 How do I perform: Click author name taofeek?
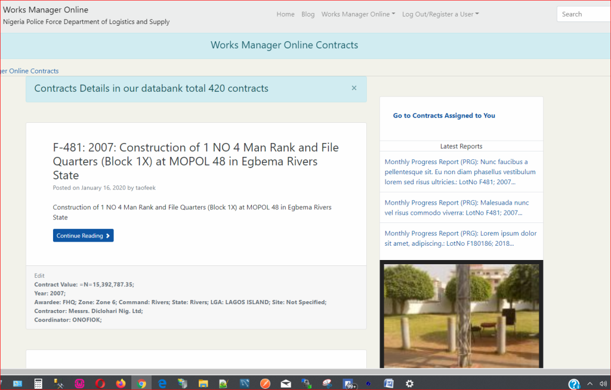coord(146,188)
